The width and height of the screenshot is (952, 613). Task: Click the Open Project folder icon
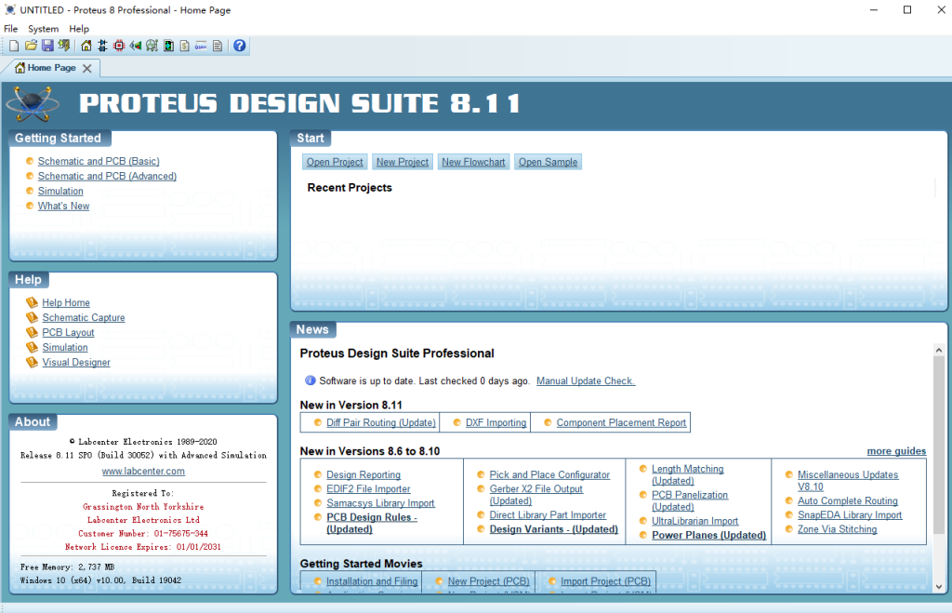pyautogui.click(x=31, y=46)
